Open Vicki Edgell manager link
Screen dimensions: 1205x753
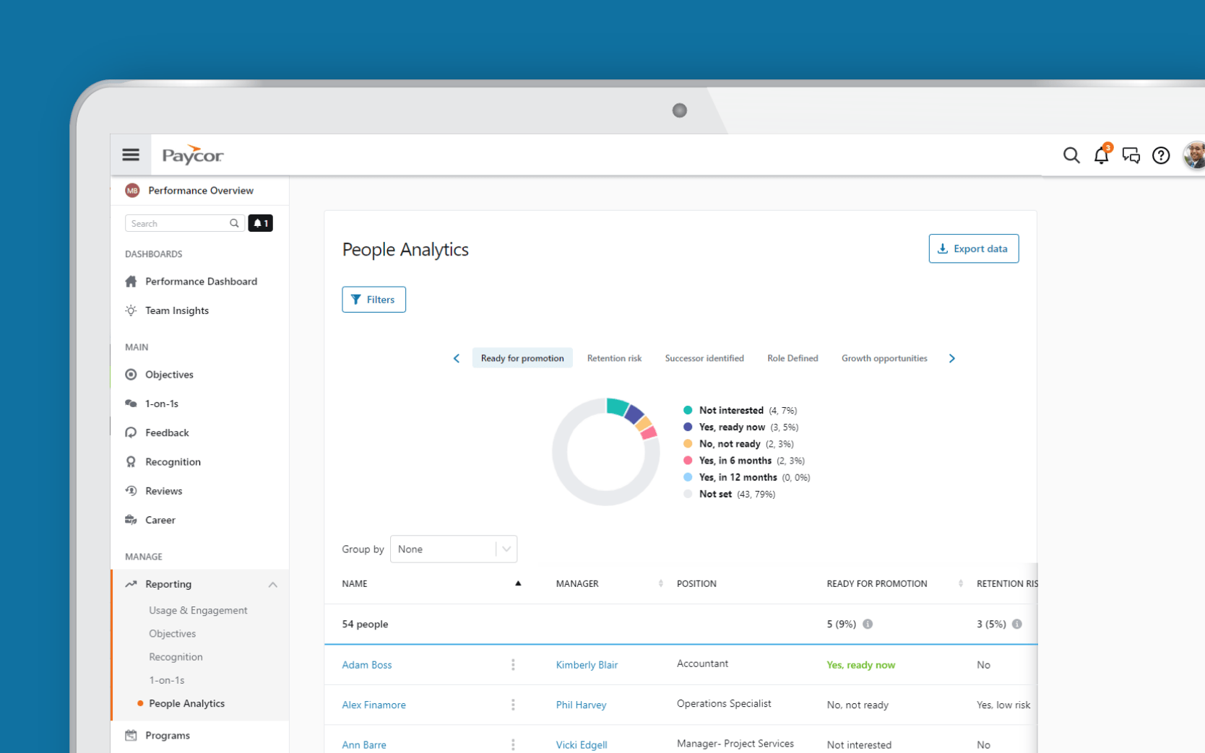point(582,744)
